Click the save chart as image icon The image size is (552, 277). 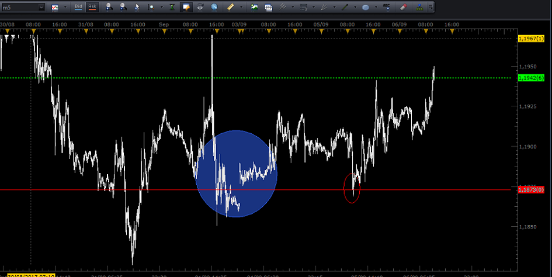[269, 8]
